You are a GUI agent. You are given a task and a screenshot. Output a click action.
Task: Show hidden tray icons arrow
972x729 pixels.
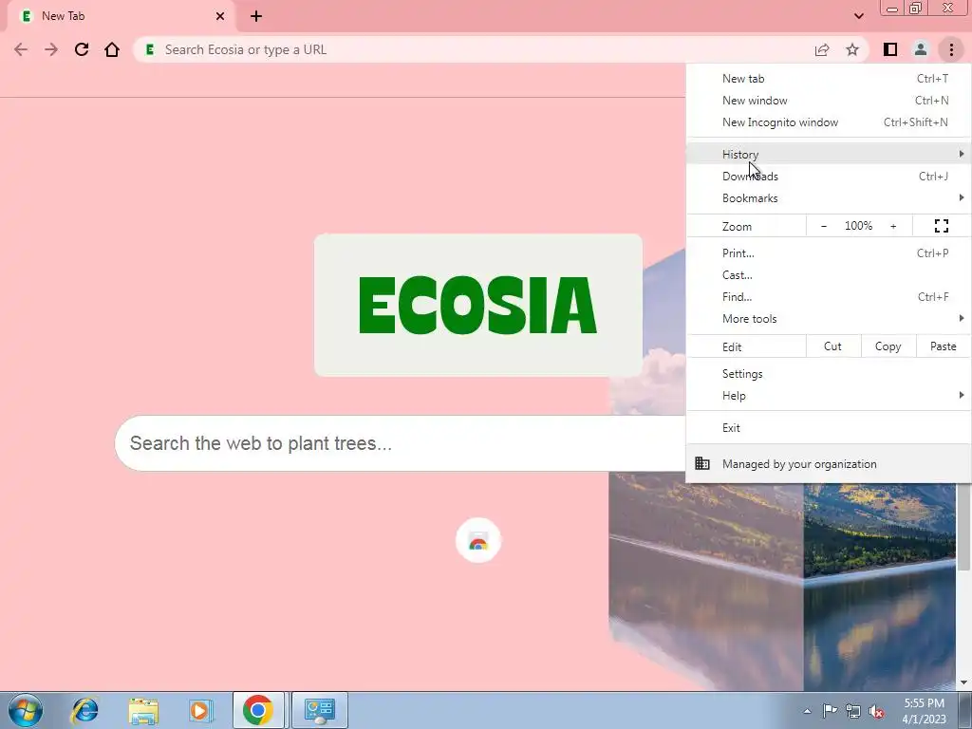[x=807, y=711]
